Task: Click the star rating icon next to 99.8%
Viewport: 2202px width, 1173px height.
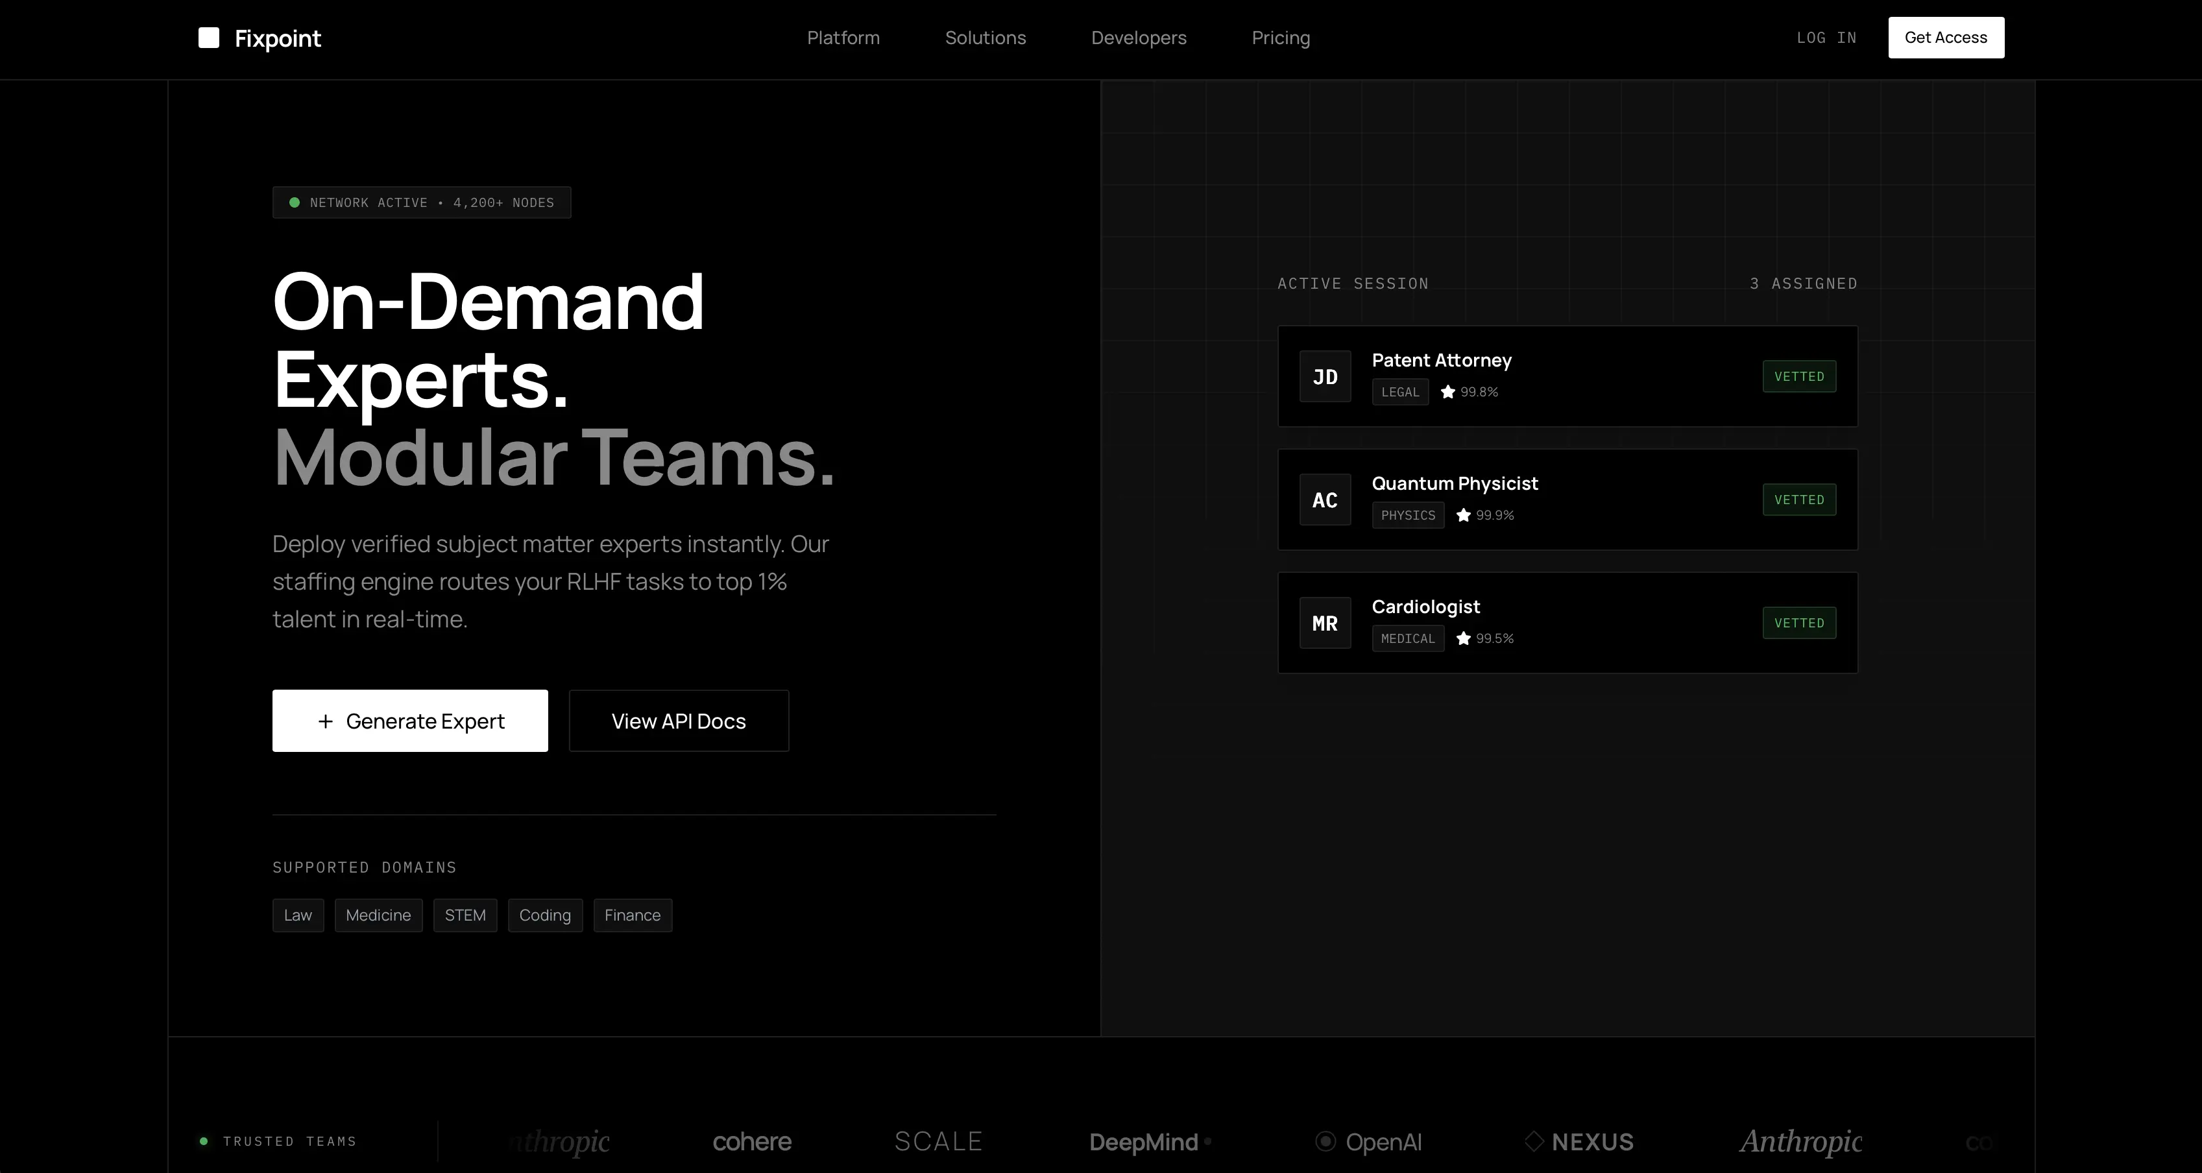Action: [1447, 392]
